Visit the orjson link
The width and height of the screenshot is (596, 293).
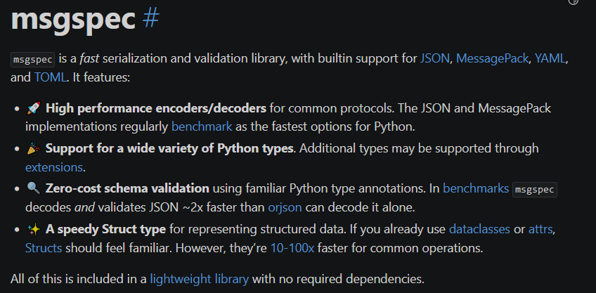pos(284,207)
